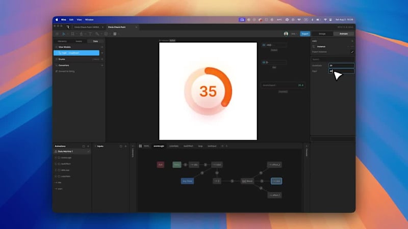The height and width of the screenshot is (229, 408).
Task: Click the orange 35 score circle on artboard
Action: point(208,91)
